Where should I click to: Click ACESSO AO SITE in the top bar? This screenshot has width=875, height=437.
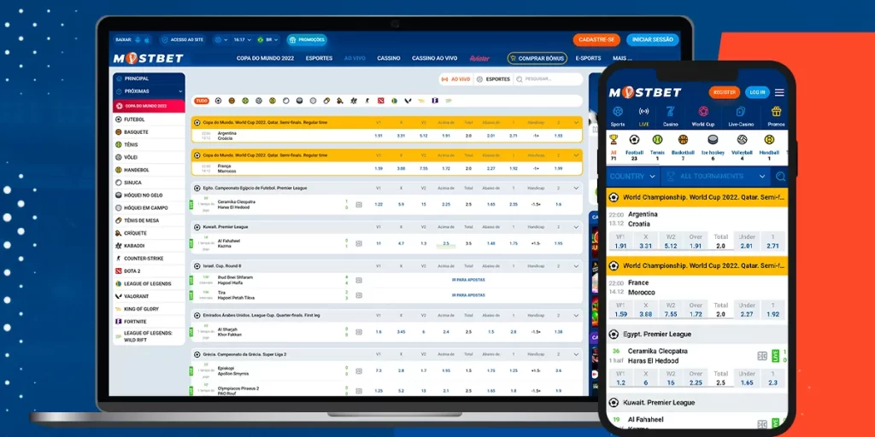coord(182,39)
